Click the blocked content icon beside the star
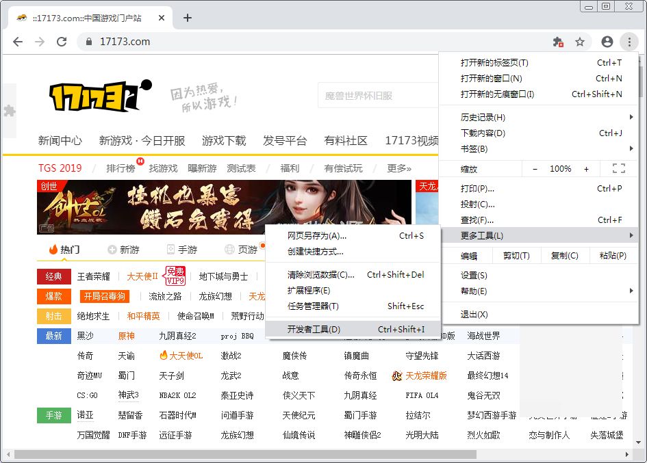This screenshot has height=463, width=647. [557, 42]
